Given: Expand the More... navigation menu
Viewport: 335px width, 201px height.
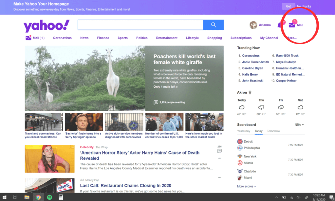Looking at the screenshot, I should tap(291, 38).
